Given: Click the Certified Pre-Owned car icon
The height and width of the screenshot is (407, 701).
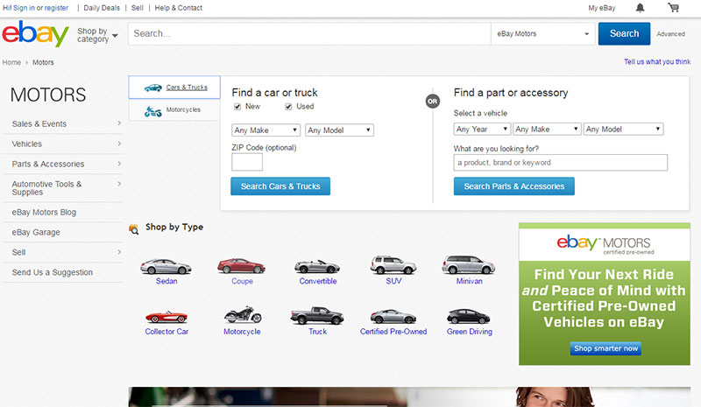Looking at the screenshot, I should point(393,317).
